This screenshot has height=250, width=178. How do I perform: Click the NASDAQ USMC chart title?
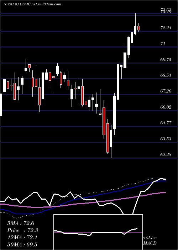click(32, 4)
